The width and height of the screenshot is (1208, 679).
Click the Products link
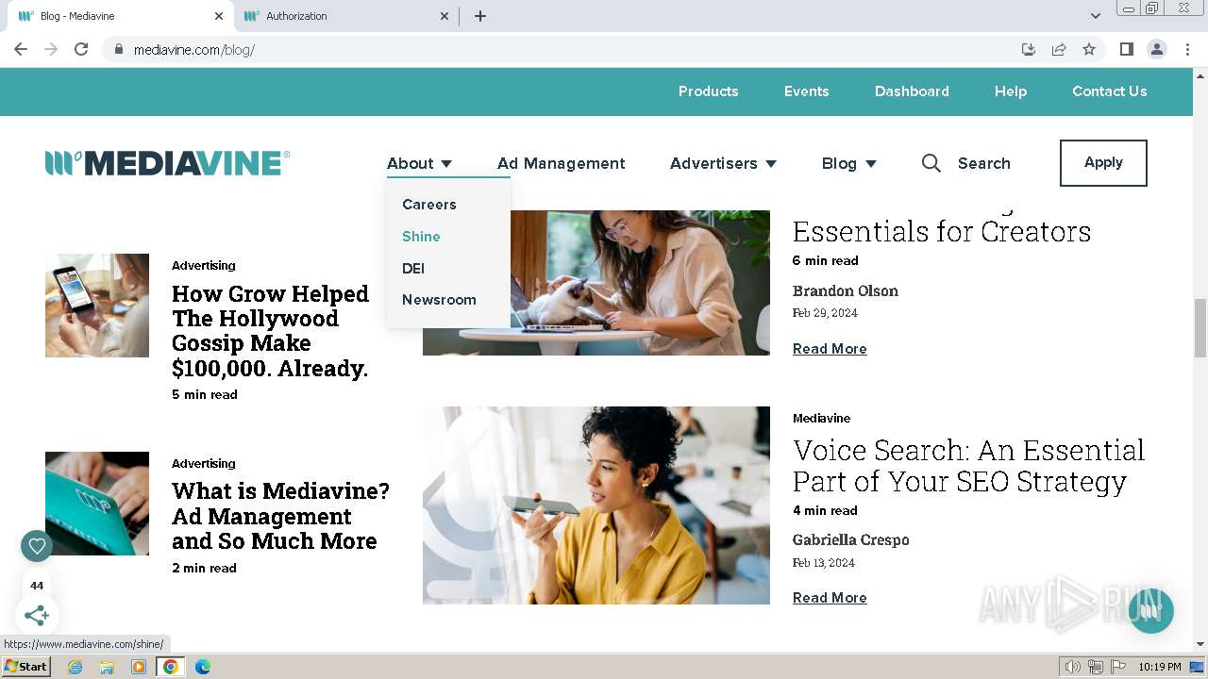(708, 91)
